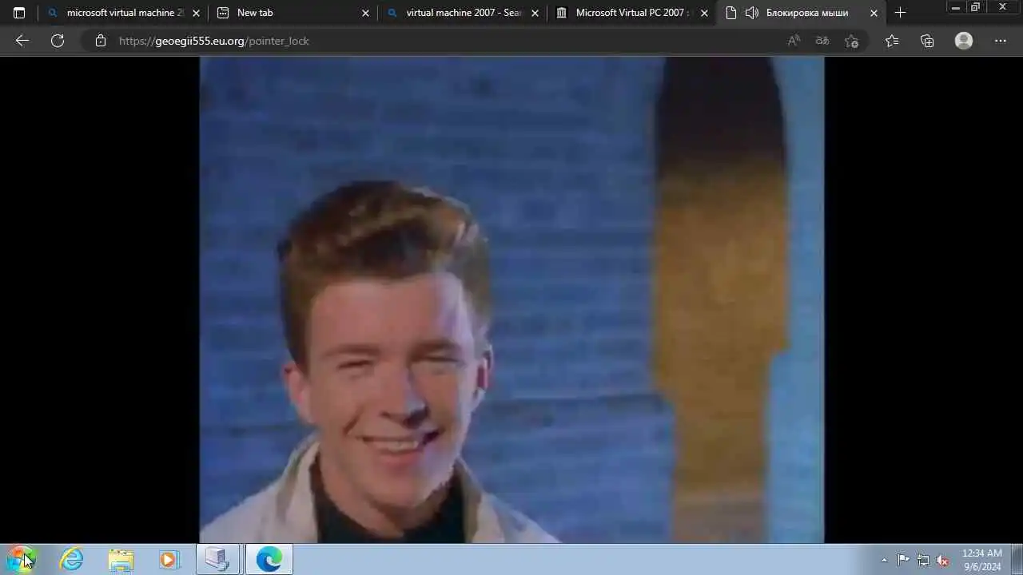Open a new tab with plus button
The height and width of the screenshot is (575, 1023).
pyautogui.click(x=901, y=13)
